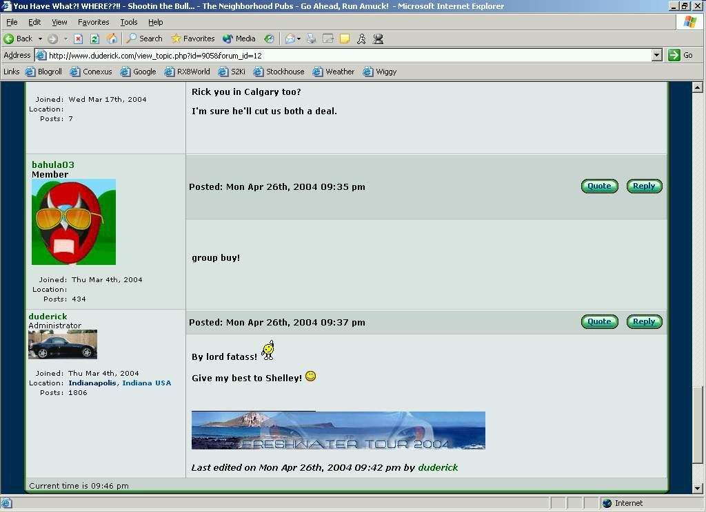This screenshot has height=512, width=706.
Task: Click the Print icon
Action: click(312, 39)
